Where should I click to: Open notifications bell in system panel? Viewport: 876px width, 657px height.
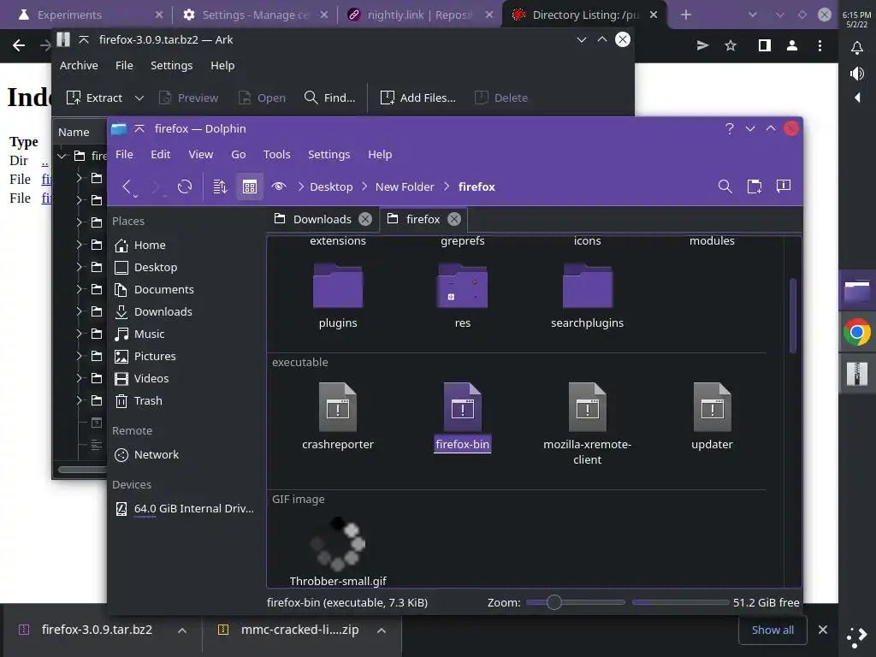coord(857,48)
